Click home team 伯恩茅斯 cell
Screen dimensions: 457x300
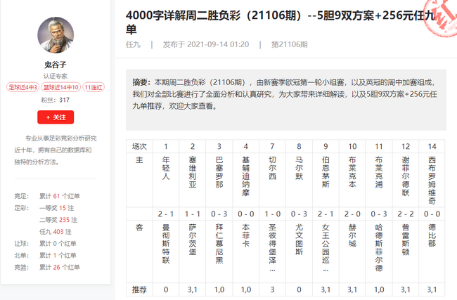coord(326,181)
